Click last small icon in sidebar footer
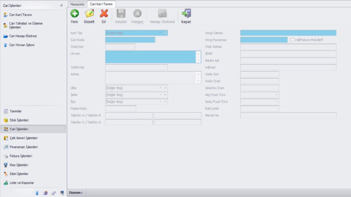The height and width of the screenshot is (197, 351). pyautogui.click(x=62, y=193)
